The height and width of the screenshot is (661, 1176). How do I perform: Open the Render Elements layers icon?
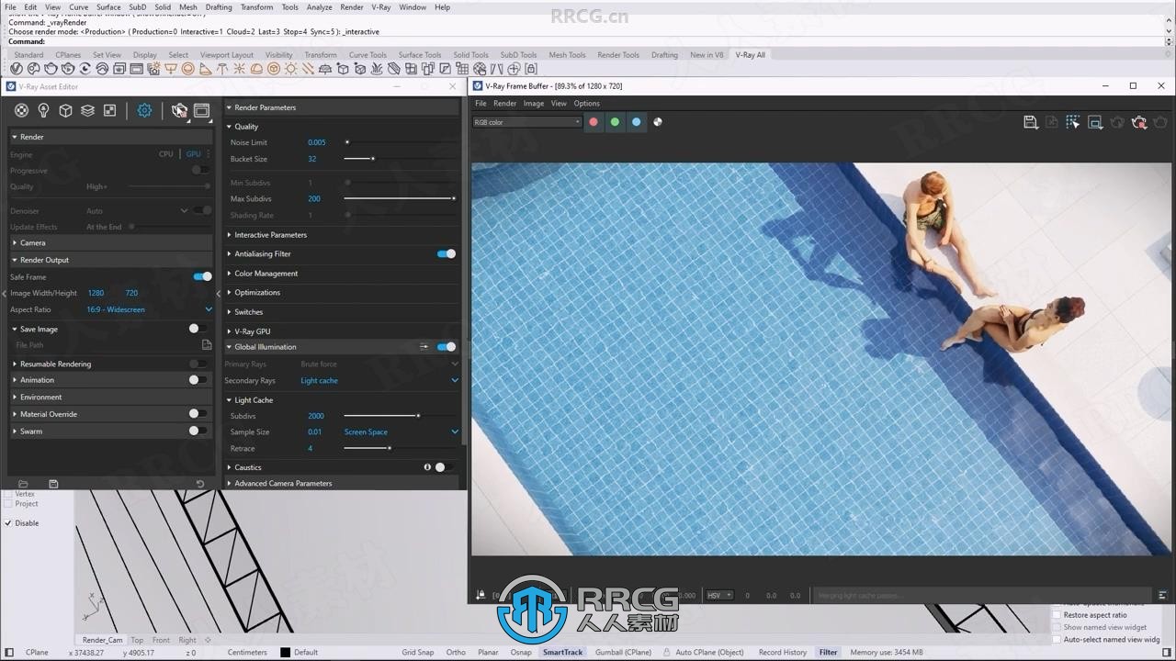[87, 110]
